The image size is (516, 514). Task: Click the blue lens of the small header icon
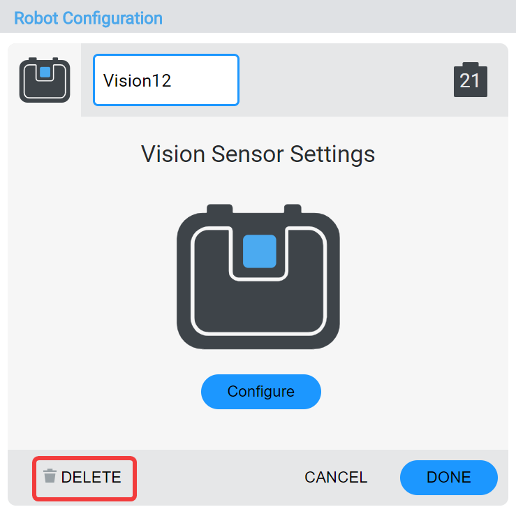(x=45, y=72)
